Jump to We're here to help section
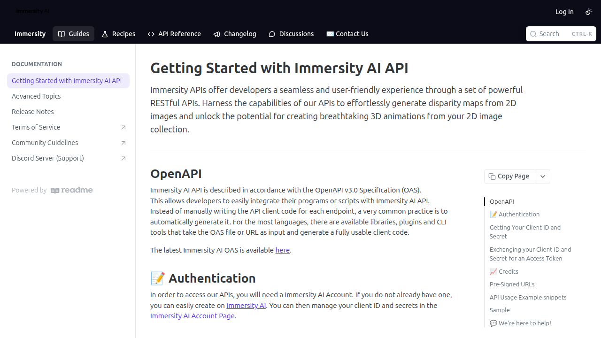Image resolution: width=601 pixels, height=338 pixels. point(520,323)
